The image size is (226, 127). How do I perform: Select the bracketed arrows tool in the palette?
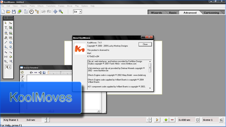pyautogui.click(x=6, y=57)
